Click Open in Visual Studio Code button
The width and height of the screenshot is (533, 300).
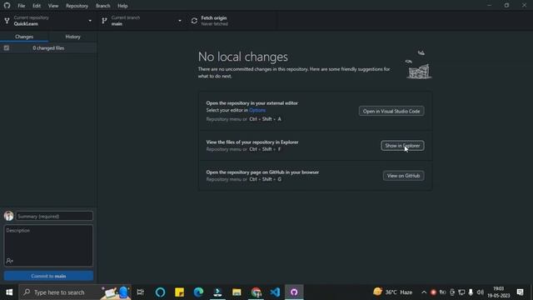click(x=391, y=111)
